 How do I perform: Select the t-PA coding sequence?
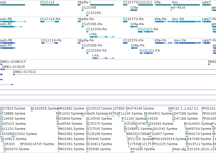click(103, 58)
